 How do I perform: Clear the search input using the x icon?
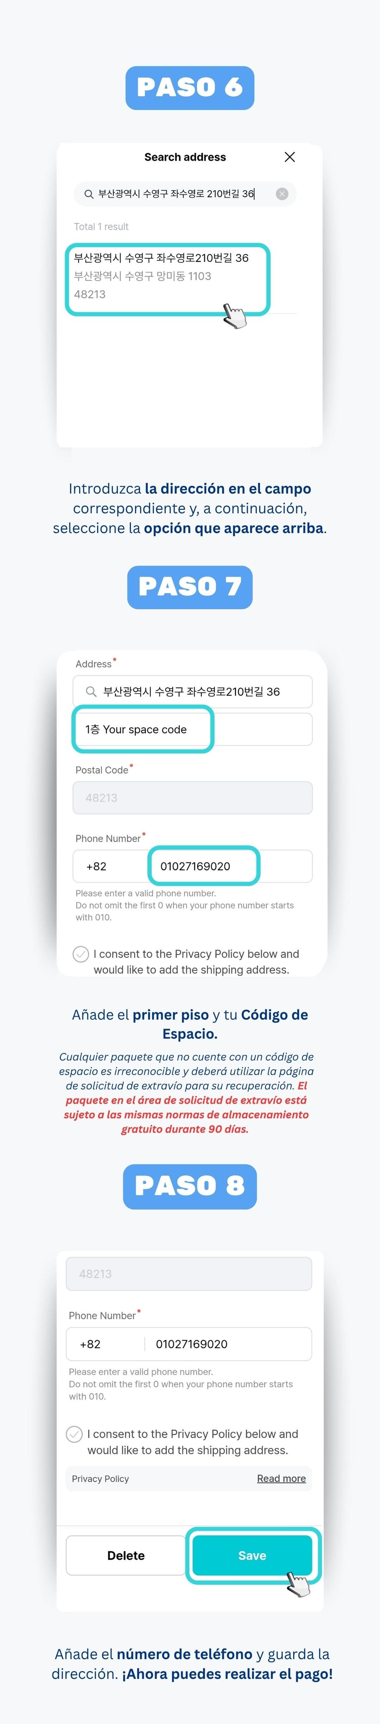pos(282,194)
